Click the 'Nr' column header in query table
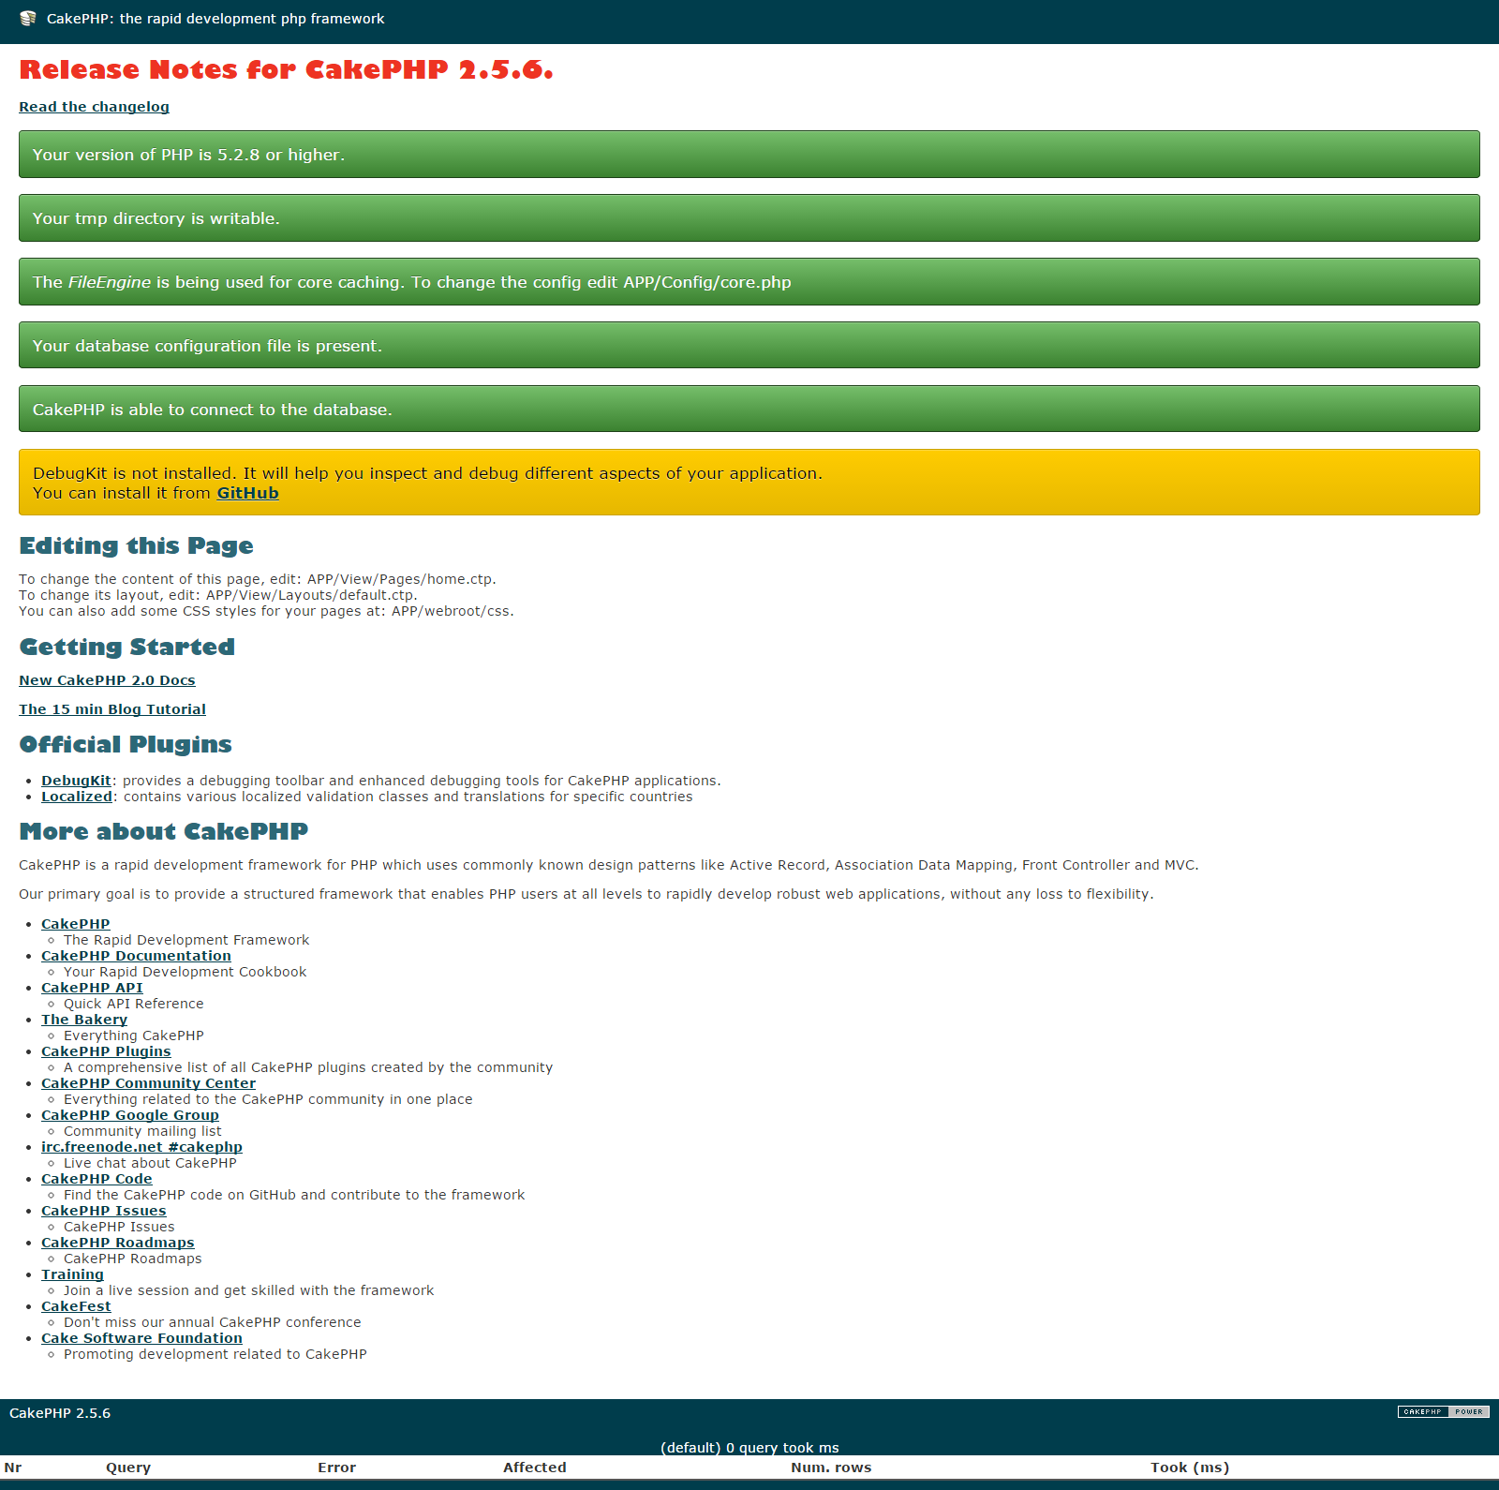 click(13, 1468)
